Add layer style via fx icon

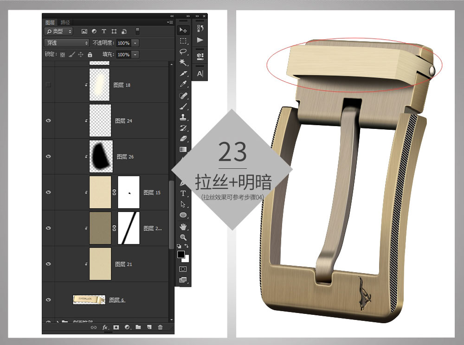point(105,327)
